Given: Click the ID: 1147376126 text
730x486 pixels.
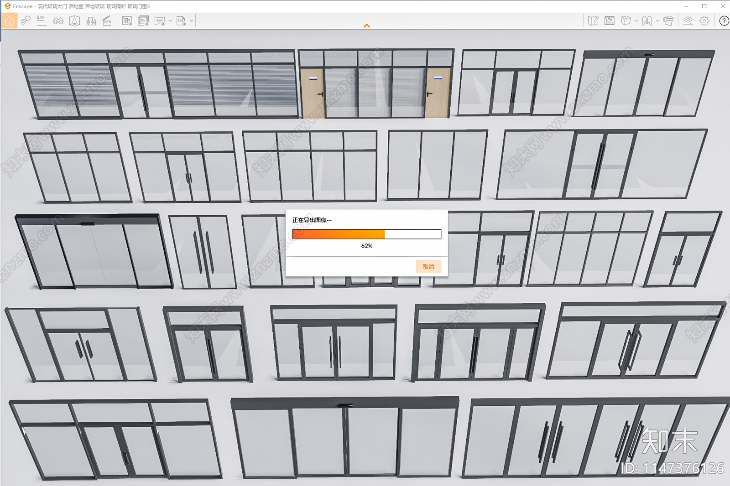Looking at the screenshot, I should [673, 468].
